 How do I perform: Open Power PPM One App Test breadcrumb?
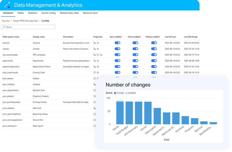25,21
